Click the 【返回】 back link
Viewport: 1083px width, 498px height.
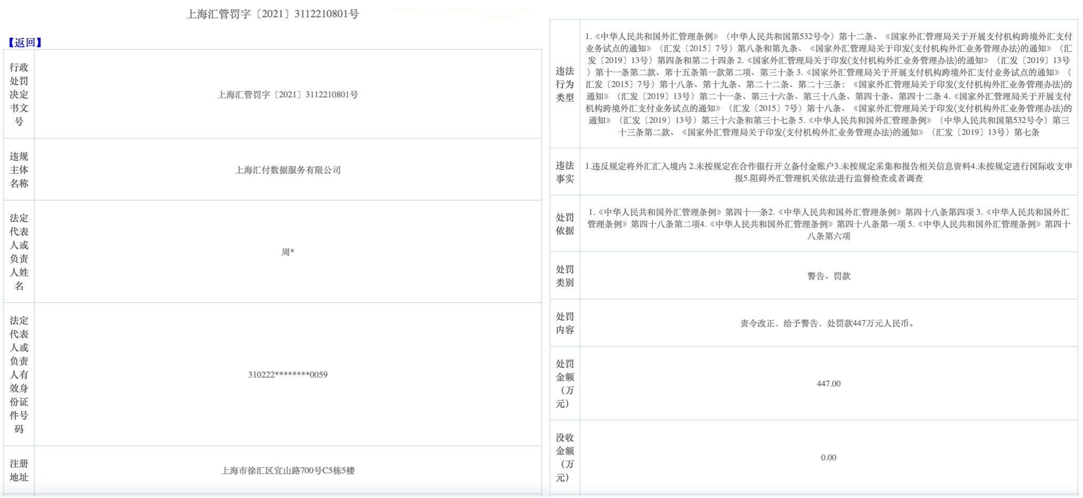click(x=25, y=43)
